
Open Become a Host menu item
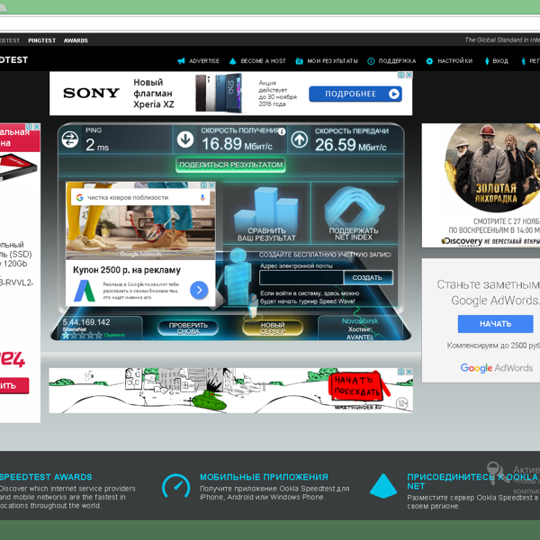263,61
